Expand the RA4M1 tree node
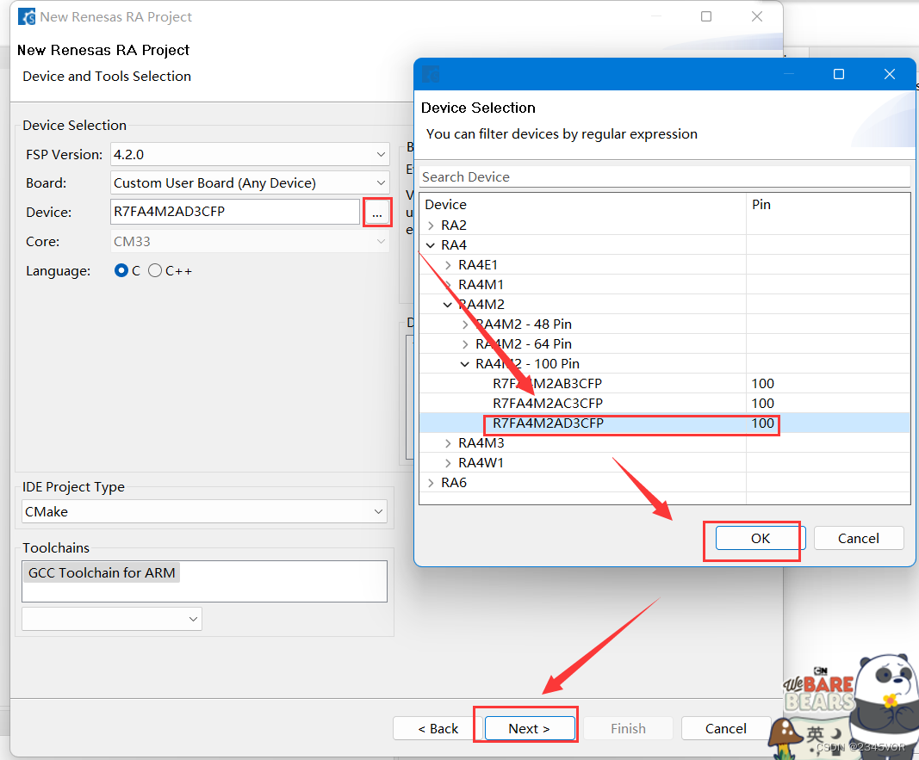The height and width of the screenshot is (760, 919). (449, 285)
